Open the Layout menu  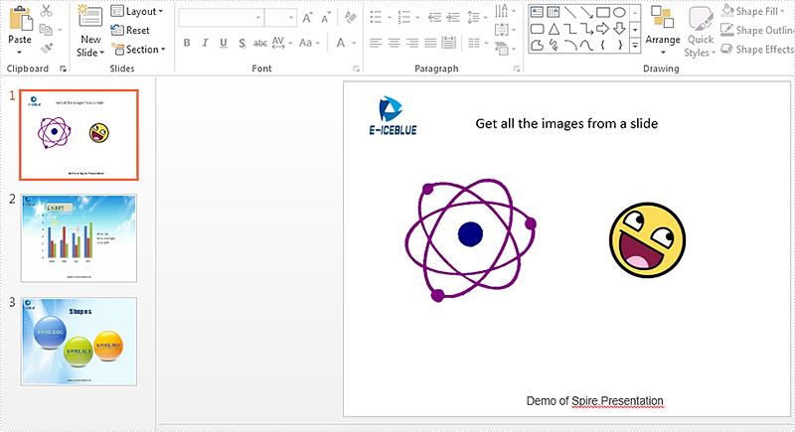pos(137,11)
